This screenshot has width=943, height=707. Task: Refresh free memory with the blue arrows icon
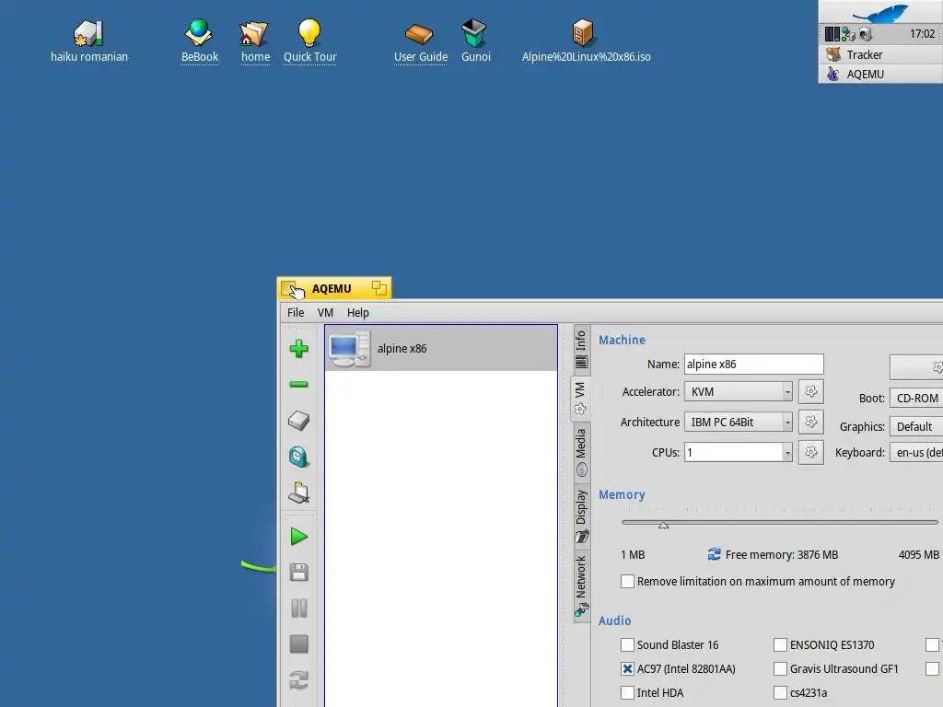pos(714,554)
